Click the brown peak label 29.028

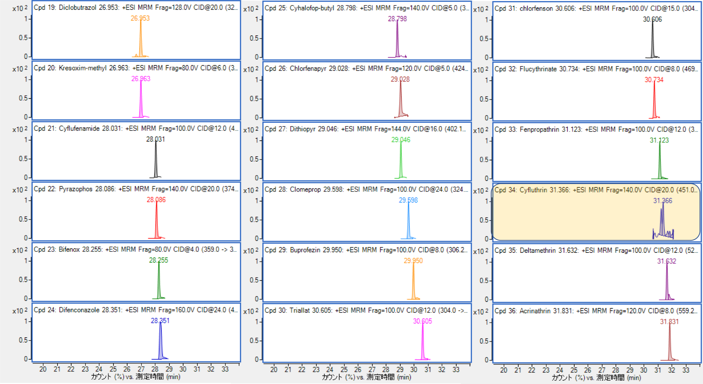(x=400, y=79)
